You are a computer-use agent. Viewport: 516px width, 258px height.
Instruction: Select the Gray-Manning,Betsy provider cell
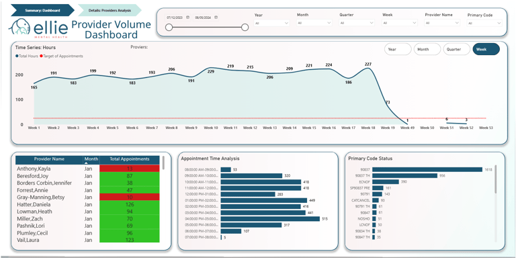(40, 198)
